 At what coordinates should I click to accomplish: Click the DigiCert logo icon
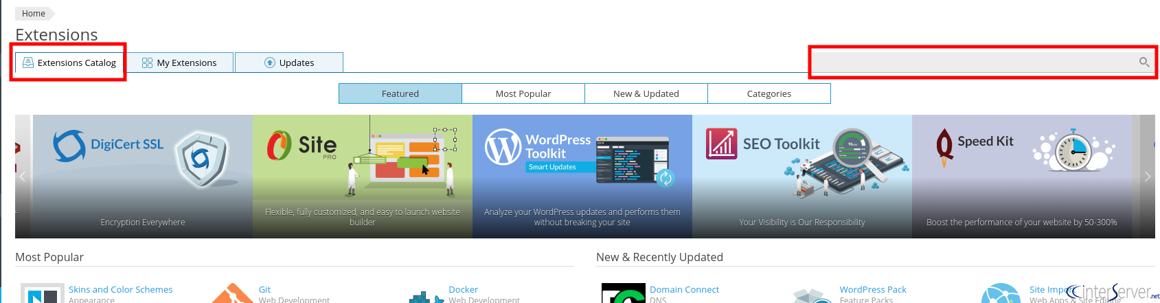point(69,145)
